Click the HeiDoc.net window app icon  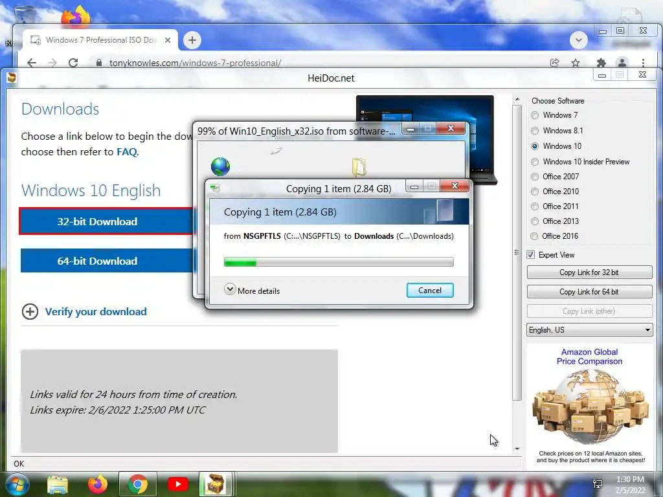coord(12,78)
